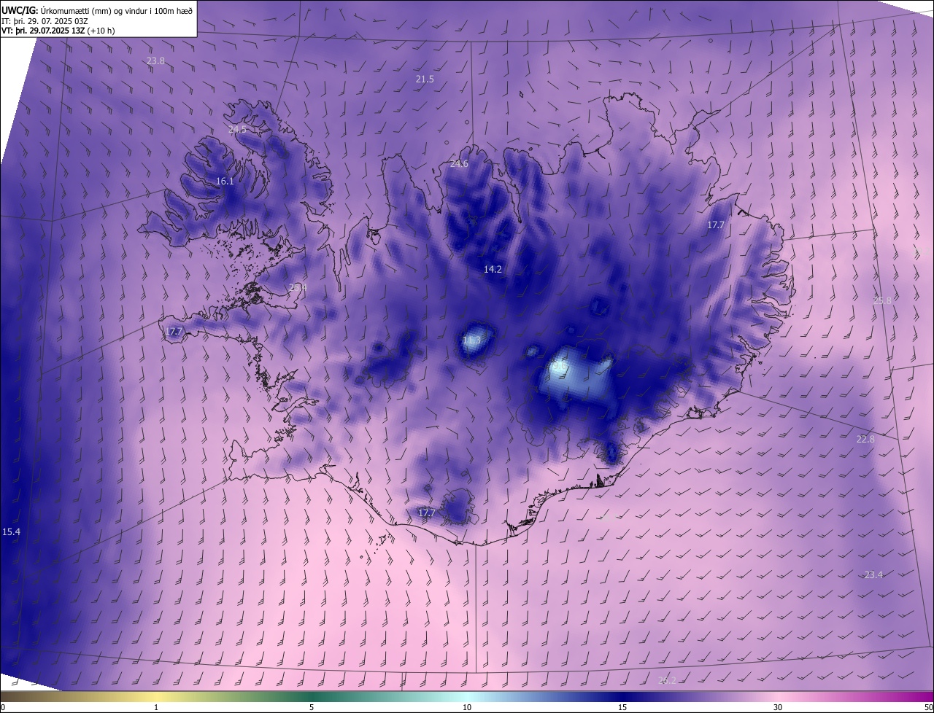934x713 pixels.
Task: Click the '5' tick on the color scale
Action: click(312, 707)
